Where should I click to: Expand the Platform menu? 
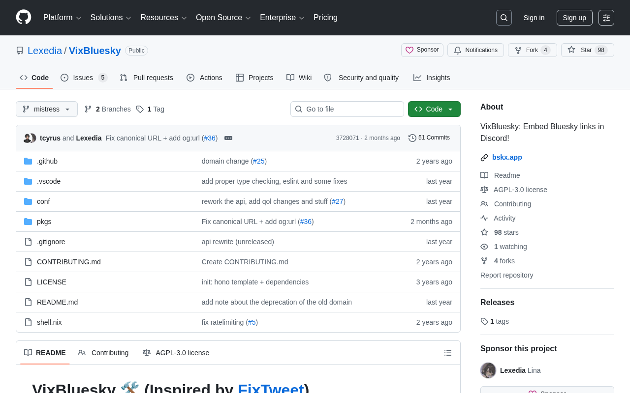[62, 18]
